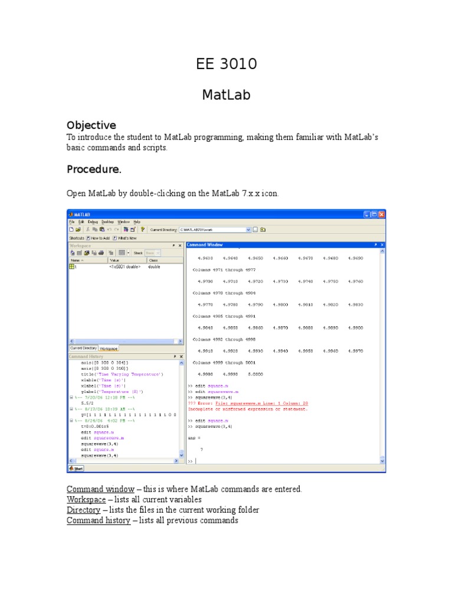Click the Import data icon in Workspace toolbar
The image size is (453, 605).
pos(87,253)
